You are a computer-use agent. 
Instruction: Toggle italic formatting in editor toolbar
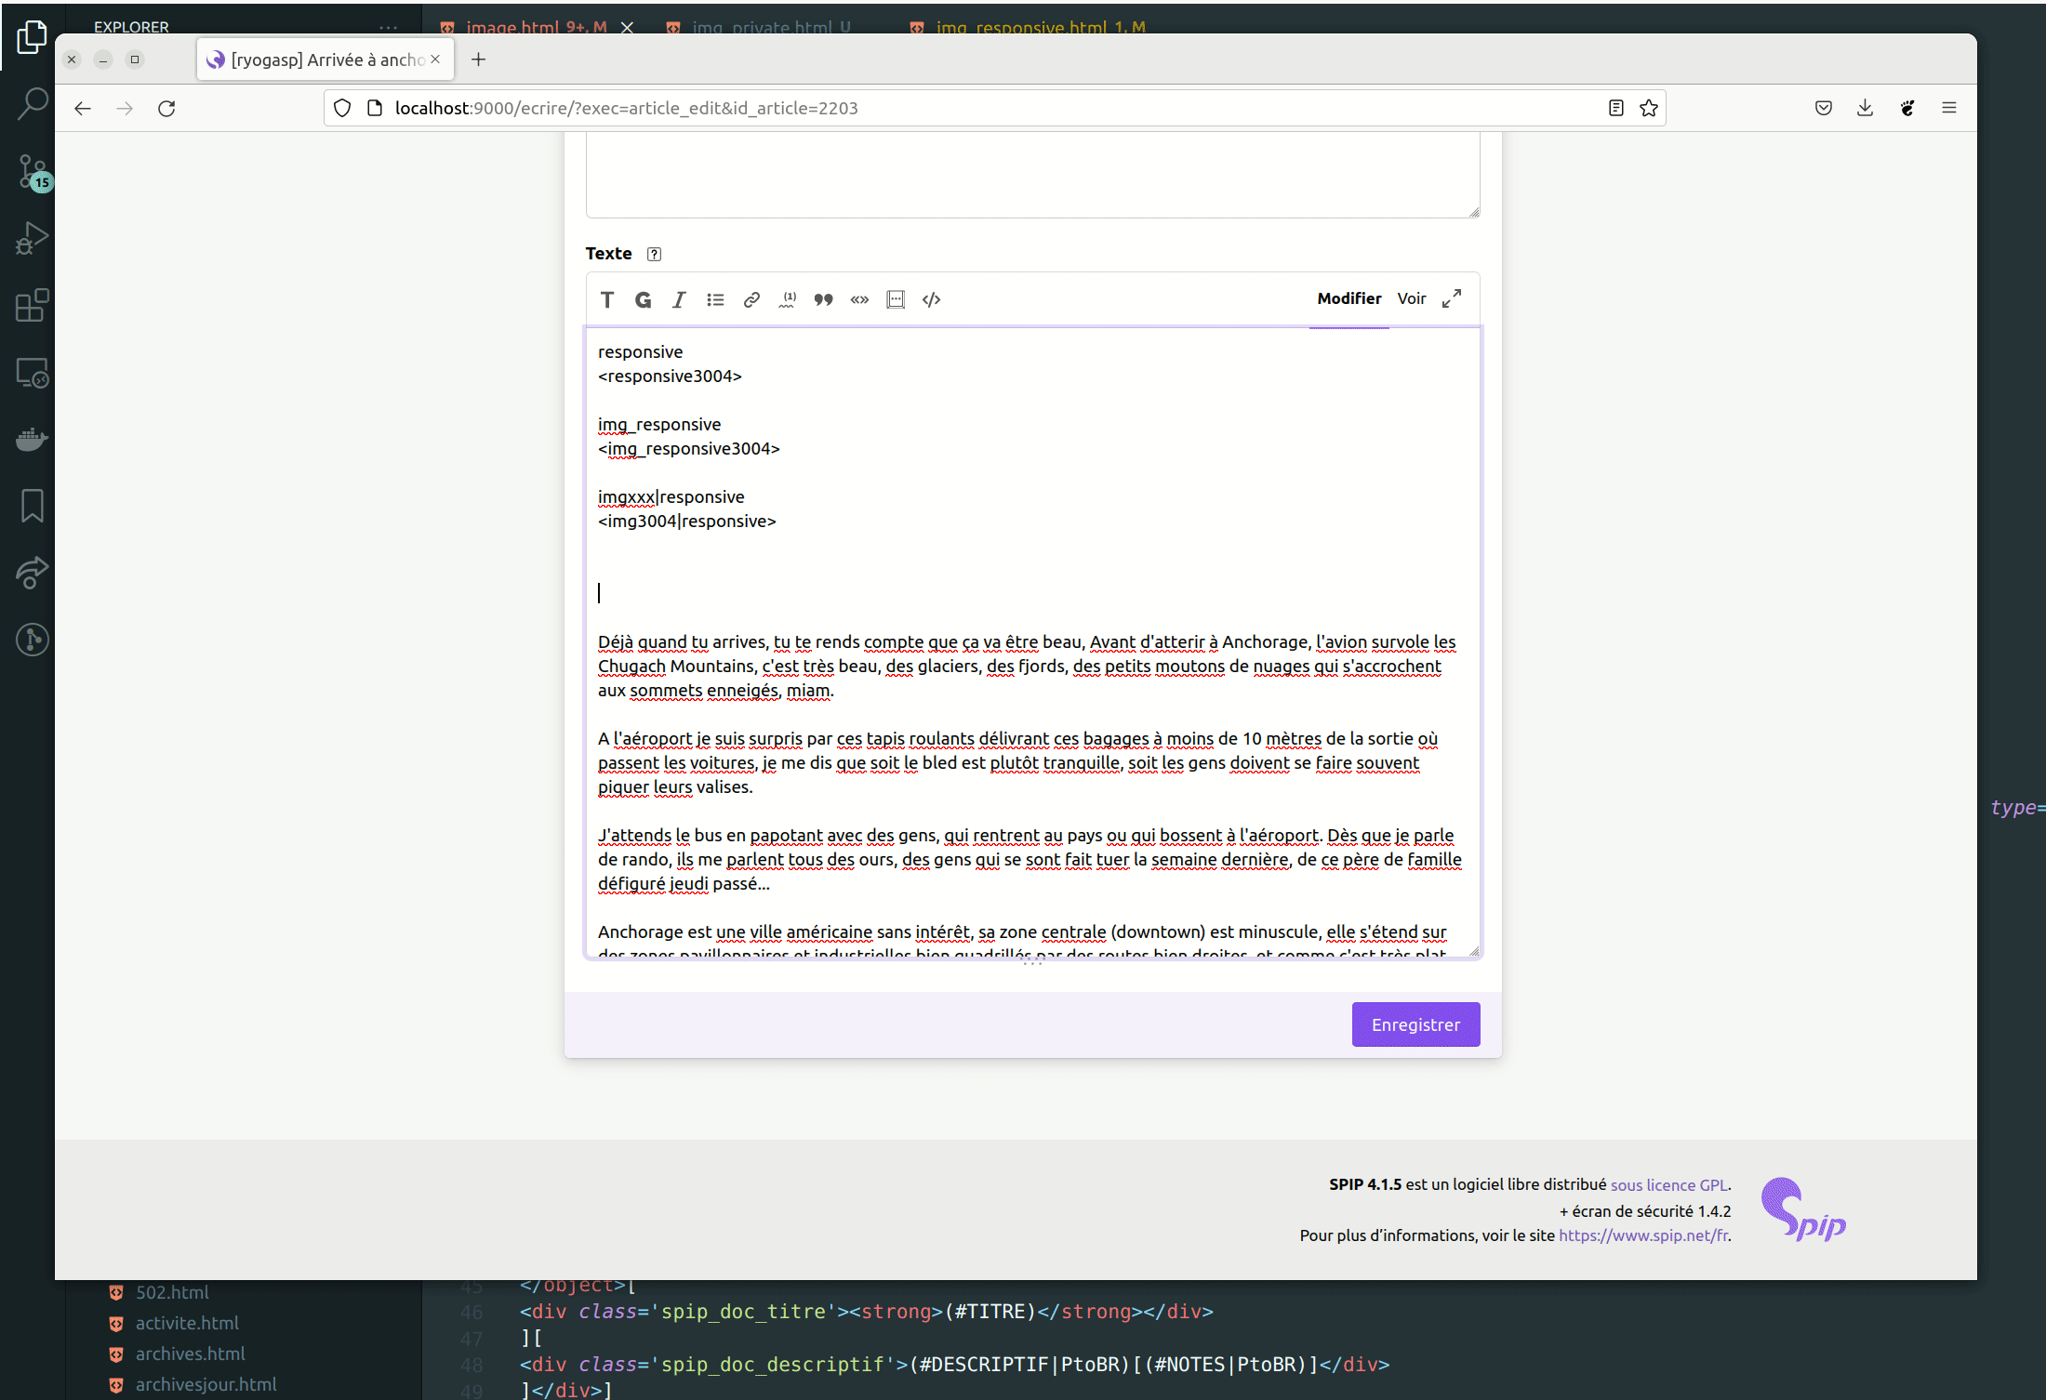tap(679, 299)
